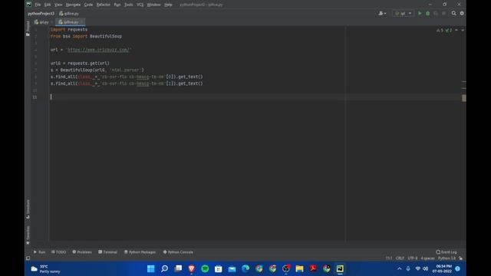Viewport: 491px width, 276px height.
Task: Click 'import requests' on line 1
Action: tap(69, 29)
